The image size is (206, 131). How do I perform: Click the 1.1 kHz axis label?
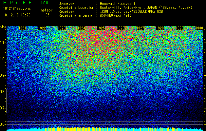click(x=3, y=43)
